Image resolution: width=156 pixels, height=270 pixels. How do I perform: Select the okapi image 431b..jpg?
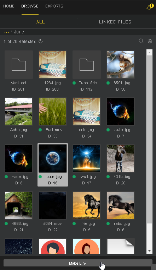click(121, 158)
